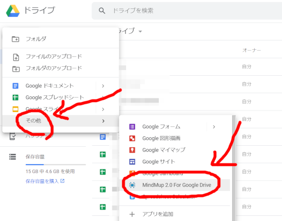
Task: Click the file upload icon
Action: [x=16, y=57]
